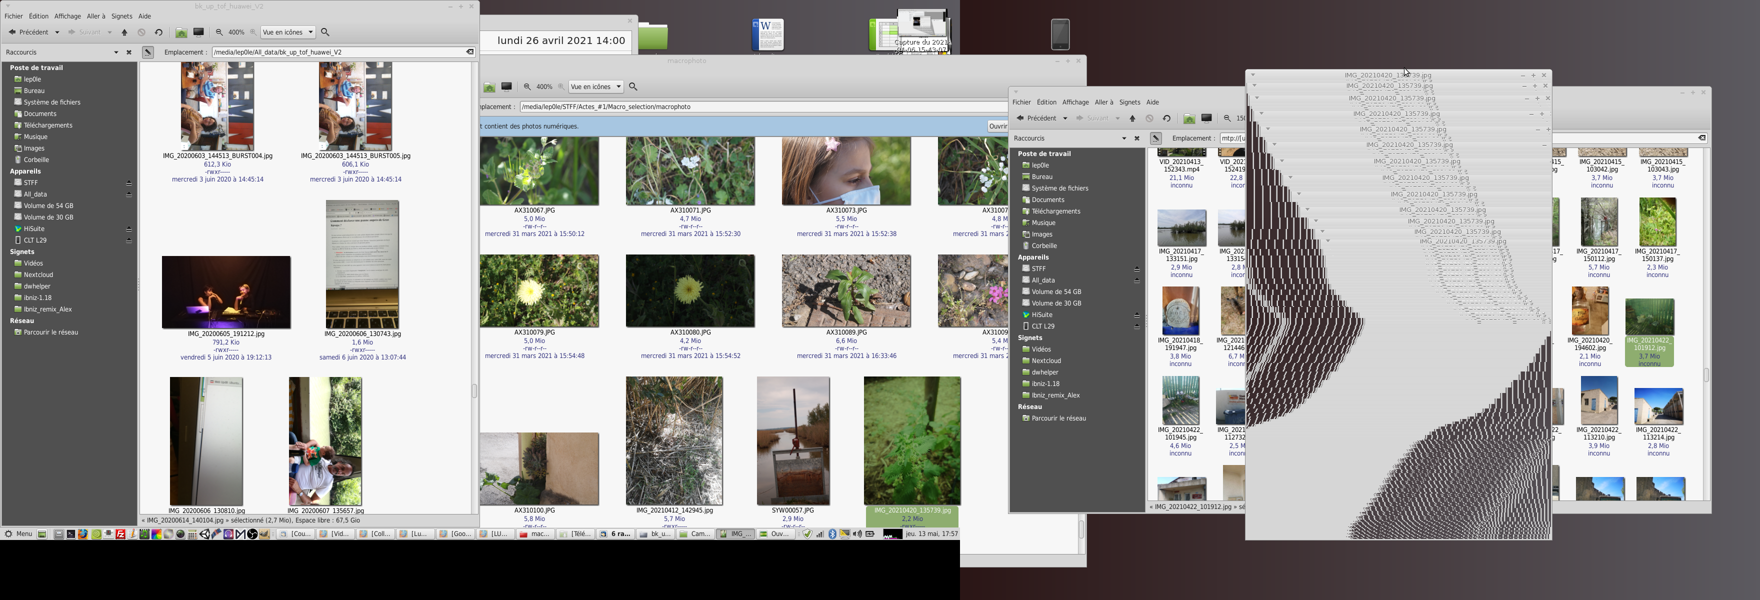Toggle location text entry in bk_up_tof_huawei_V2 window
Screen dimensions: 1760x600
click(147, 52)
